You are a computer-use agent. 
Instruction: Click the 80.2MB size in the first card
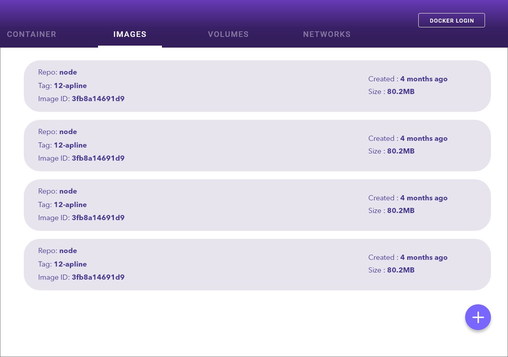(400, 92)
